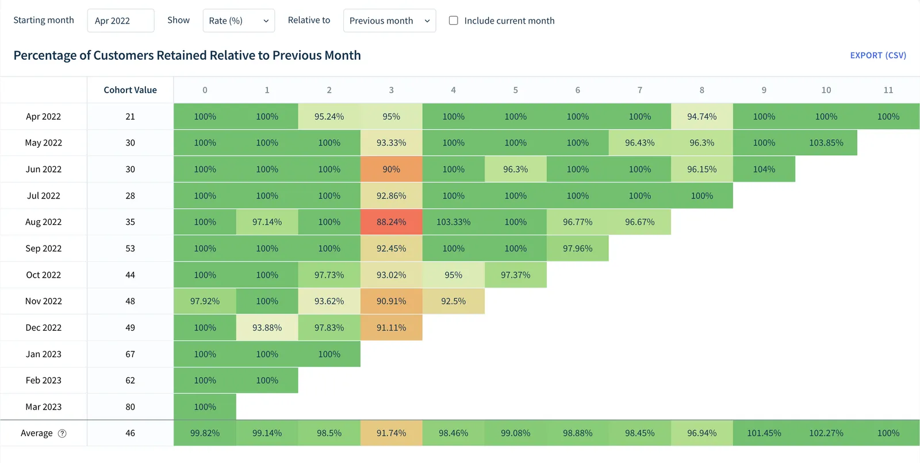Viewport: 920px width, 463px height.
Task: Click the EXPORT (CSV) link
Action: click(878, 55)
